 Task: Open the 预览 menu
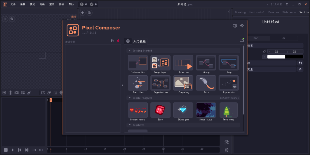[x=32, y=4]
